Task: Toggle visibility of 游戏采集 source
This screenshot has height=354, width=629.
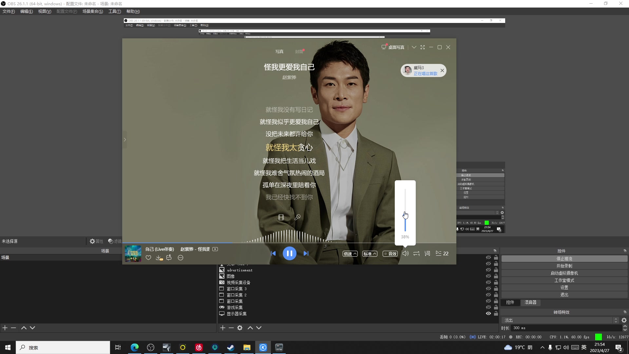Action: [488, 307]
